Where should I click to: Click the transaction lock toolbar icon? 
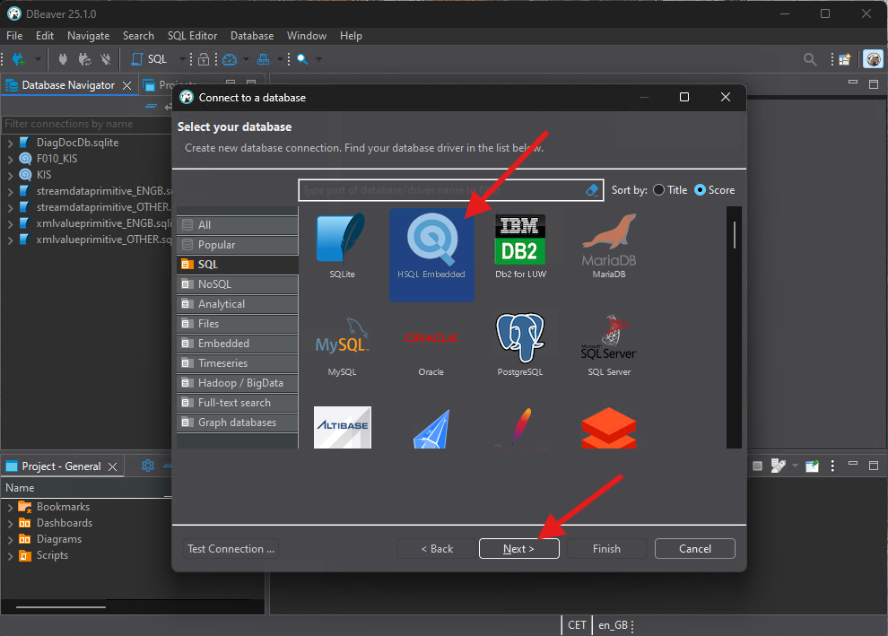(204, 59)
